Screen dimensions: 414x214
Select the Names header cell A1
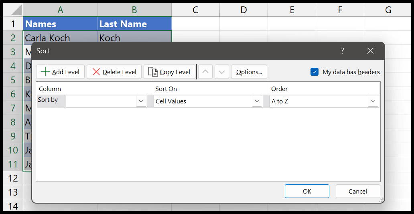[60, 24]
